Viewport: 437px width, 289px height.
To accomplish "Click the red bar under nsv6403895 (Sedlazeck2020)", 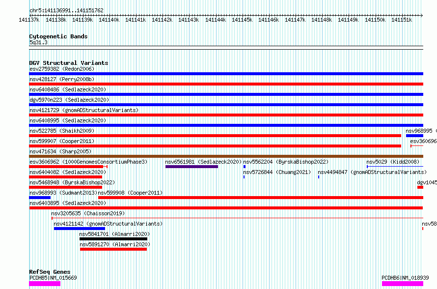I will 226,208.
